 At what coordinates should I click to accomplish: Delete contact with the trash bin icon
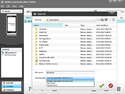(x=119, y=89)
